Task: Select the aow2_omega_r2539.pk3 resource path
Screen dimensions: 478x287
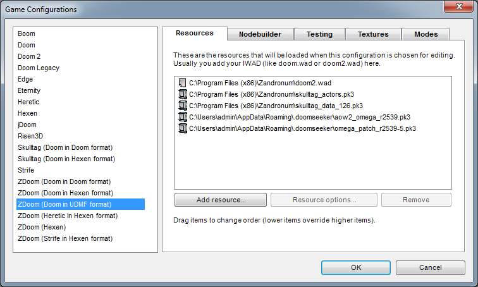Action: [300, 117]
